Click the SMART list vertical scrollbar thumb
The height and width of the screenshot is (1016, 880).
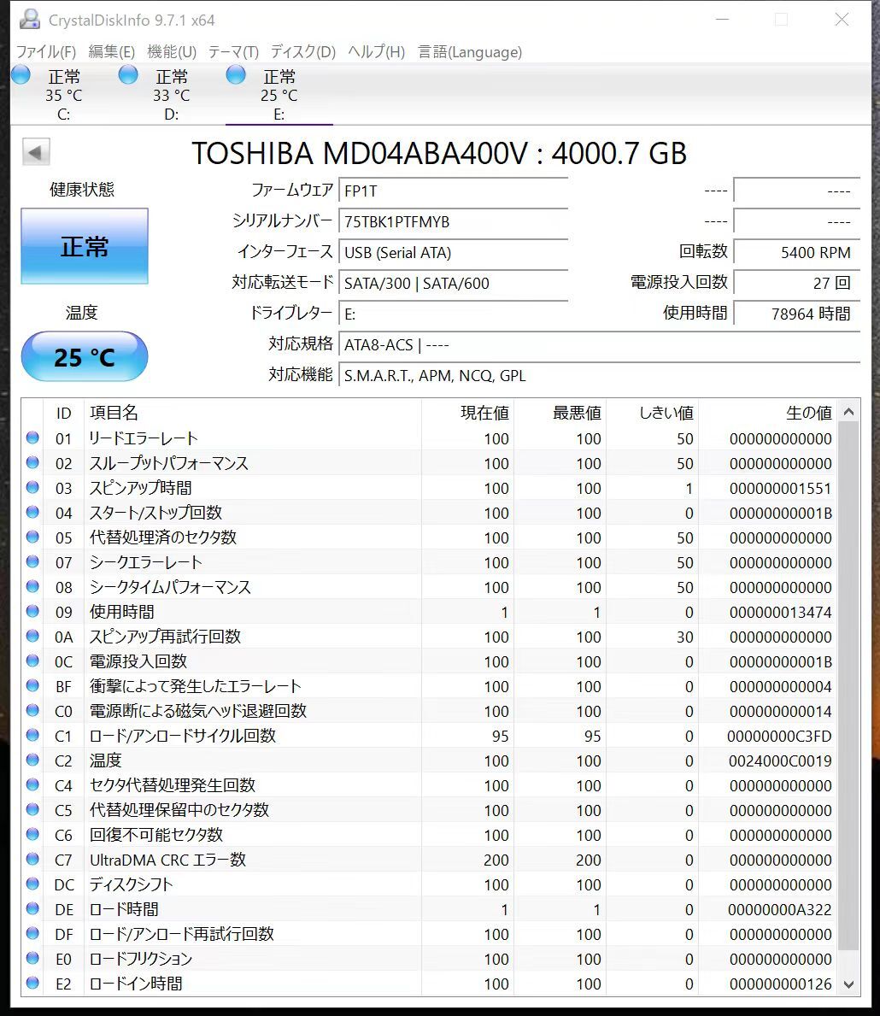849,685
